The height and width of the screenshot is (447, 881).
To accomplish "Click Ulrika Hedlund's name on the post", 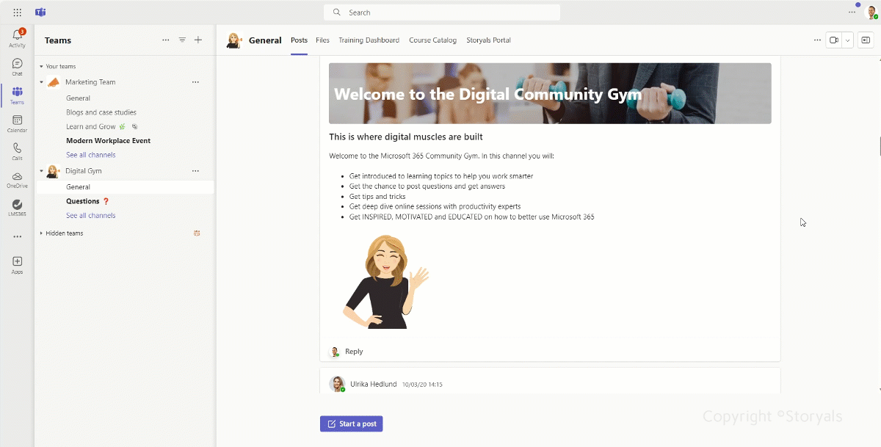I will tap(373, 384).
